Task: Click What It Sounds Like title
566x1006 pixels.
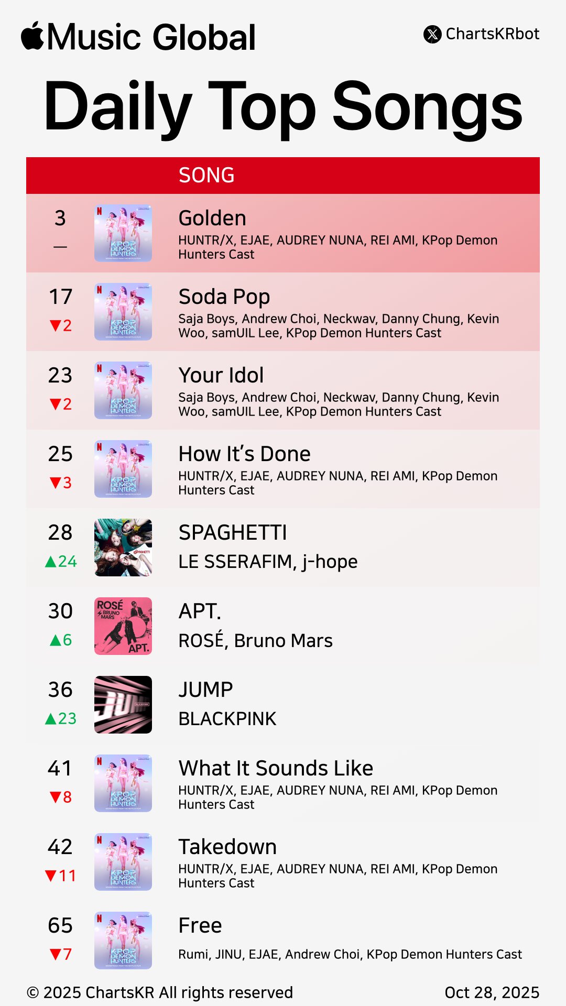Action: 276,769
